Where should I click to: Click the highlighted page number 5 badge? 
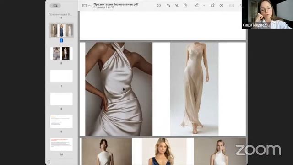(61, 40)
